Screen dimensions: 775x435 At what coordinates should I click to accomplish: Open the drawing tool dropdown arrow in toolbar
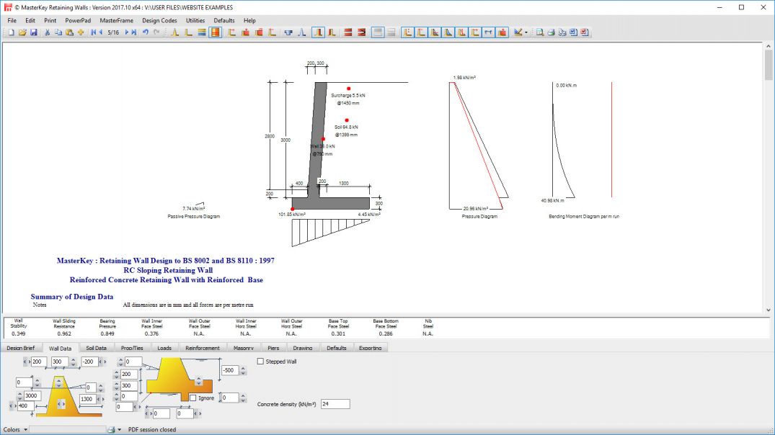tap(526, 32)
